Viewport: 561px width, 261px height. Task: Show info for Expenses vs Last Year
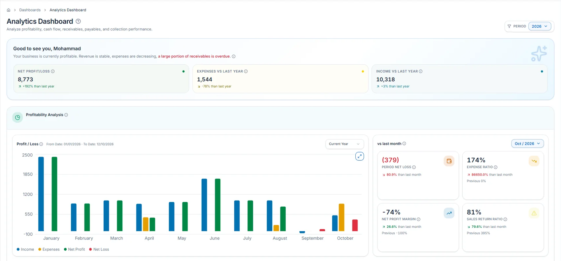246,71
